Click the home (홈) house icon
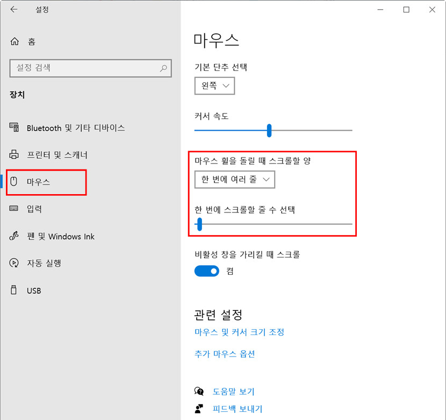The height and width of the screenshot is (420, 446). (x=15, y=41)
